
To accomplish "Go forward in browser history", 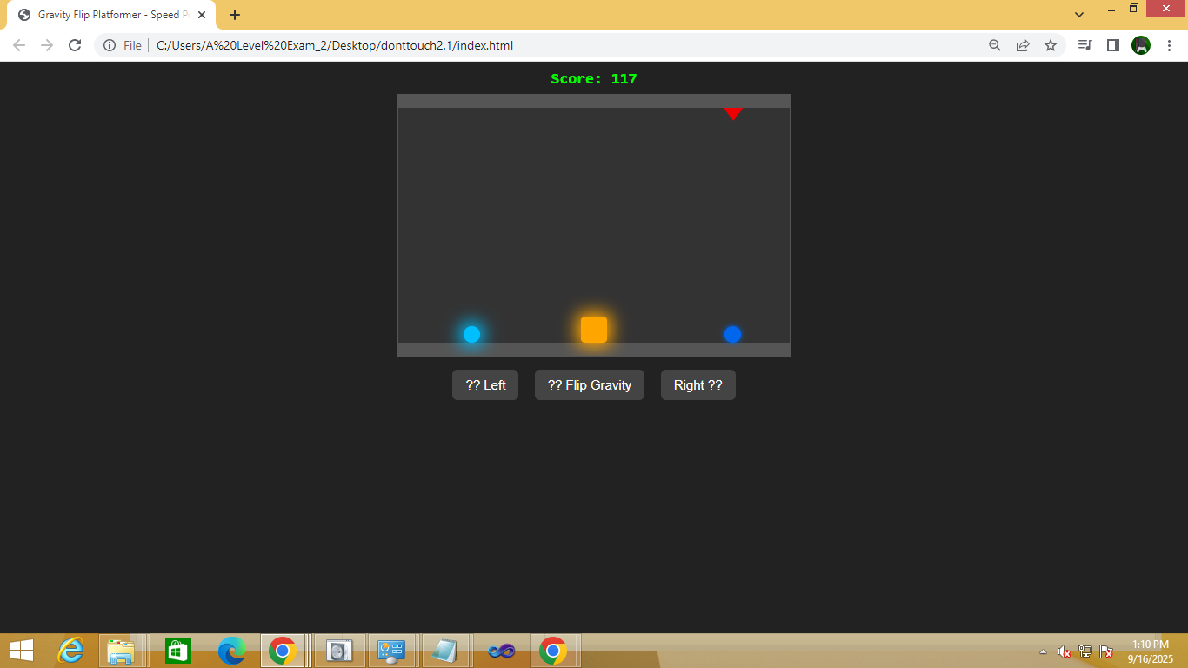I will pos(47,45).
